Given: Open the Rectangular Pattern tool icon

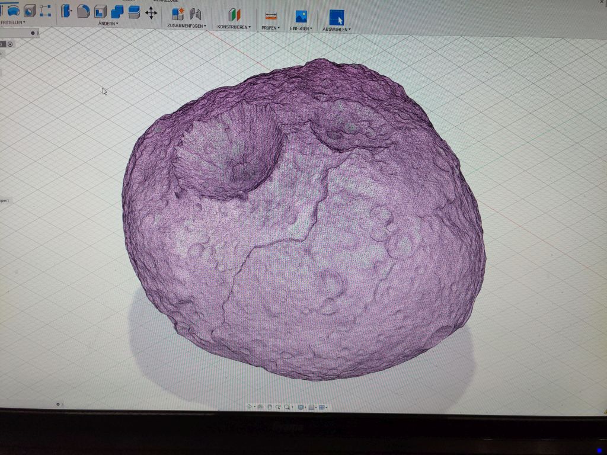Looking at the screenshot, I should click(45, 11).
